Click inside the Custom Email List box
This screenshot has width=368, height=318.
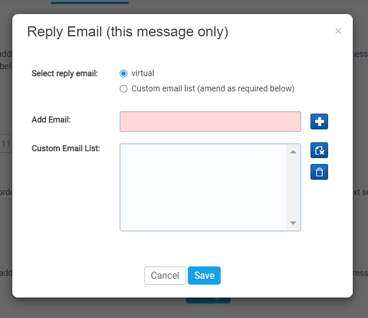point(203,187)
